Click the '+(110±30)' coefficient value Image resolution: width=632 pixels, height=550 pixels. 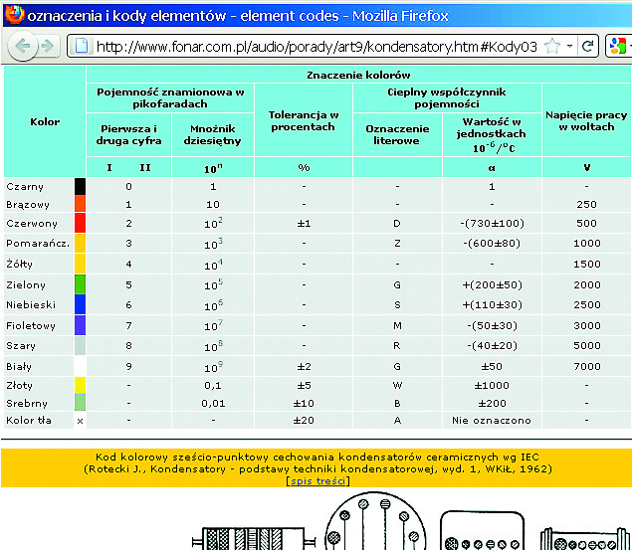coord(492,304)
